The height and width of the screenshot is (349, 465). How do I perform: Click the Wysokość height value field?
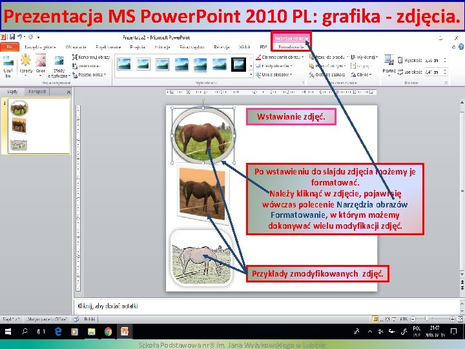433,61
